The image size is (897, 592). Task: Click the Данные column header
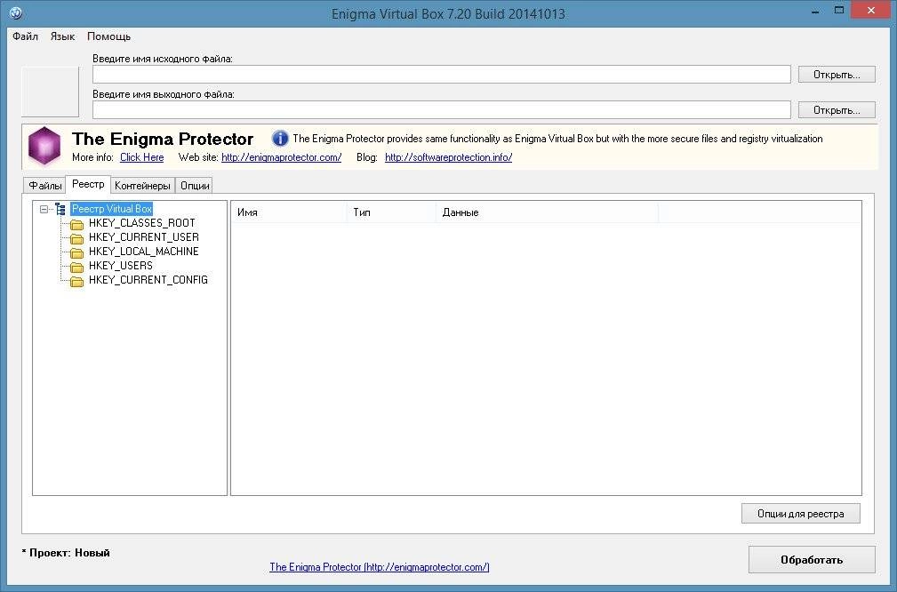pyautogui.click(x=547, y=212)
